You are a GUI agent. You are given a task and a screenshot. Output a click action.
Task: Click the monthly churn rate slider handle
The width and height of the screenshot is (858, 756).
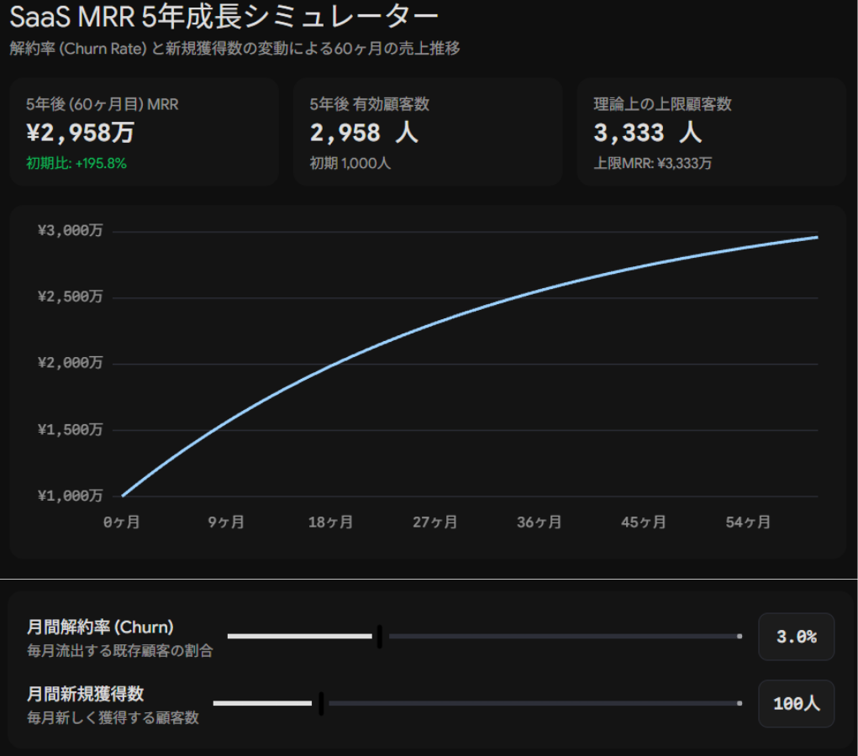[x=380, y=637]
